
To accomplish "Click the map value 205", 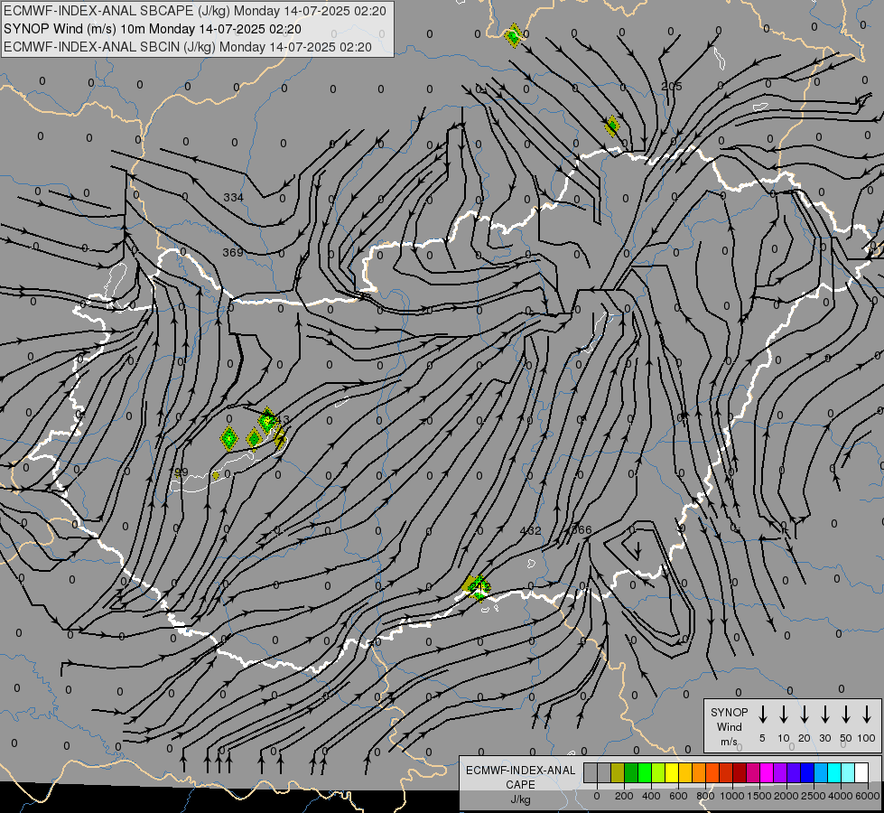I will (x=672, y=87).
